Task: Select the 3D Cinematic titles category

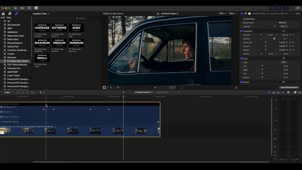Action: tap(14, 25)
